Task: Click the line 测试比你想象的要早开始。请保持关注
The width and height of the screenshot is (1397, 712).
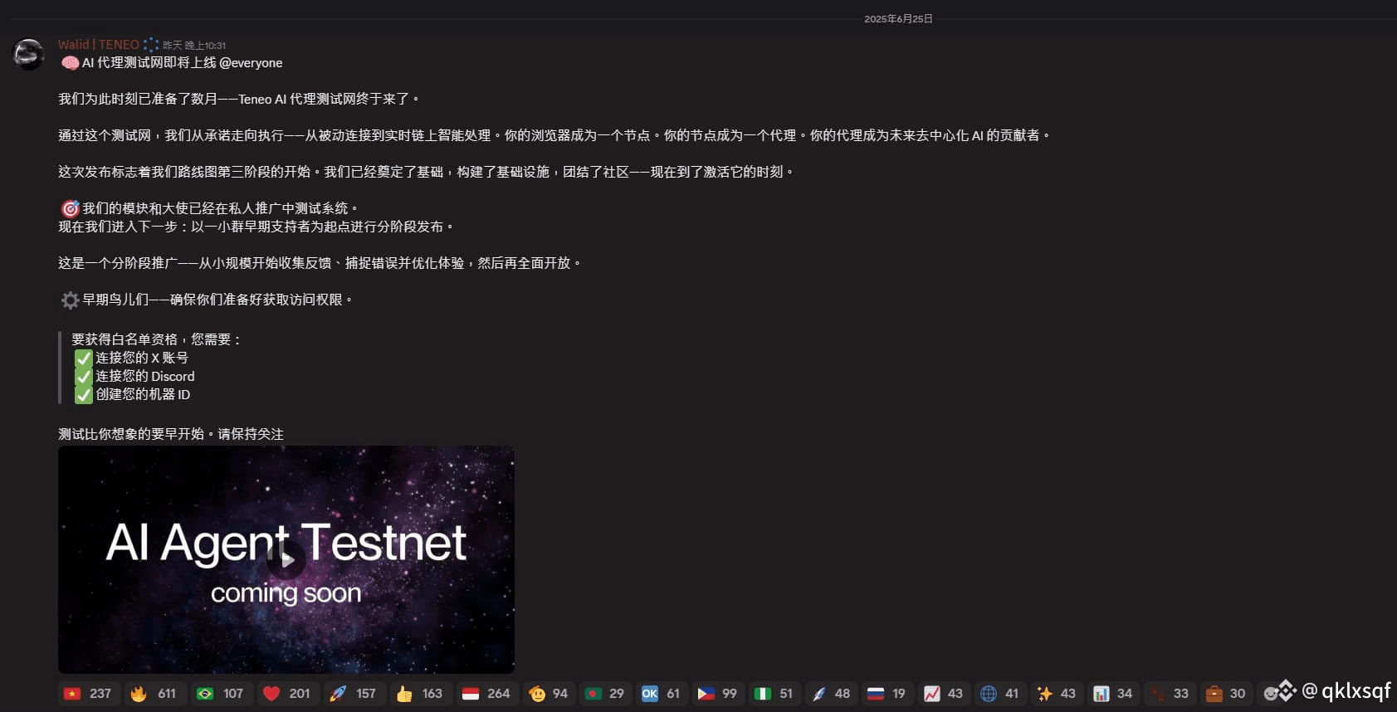Action: point(171,434)
